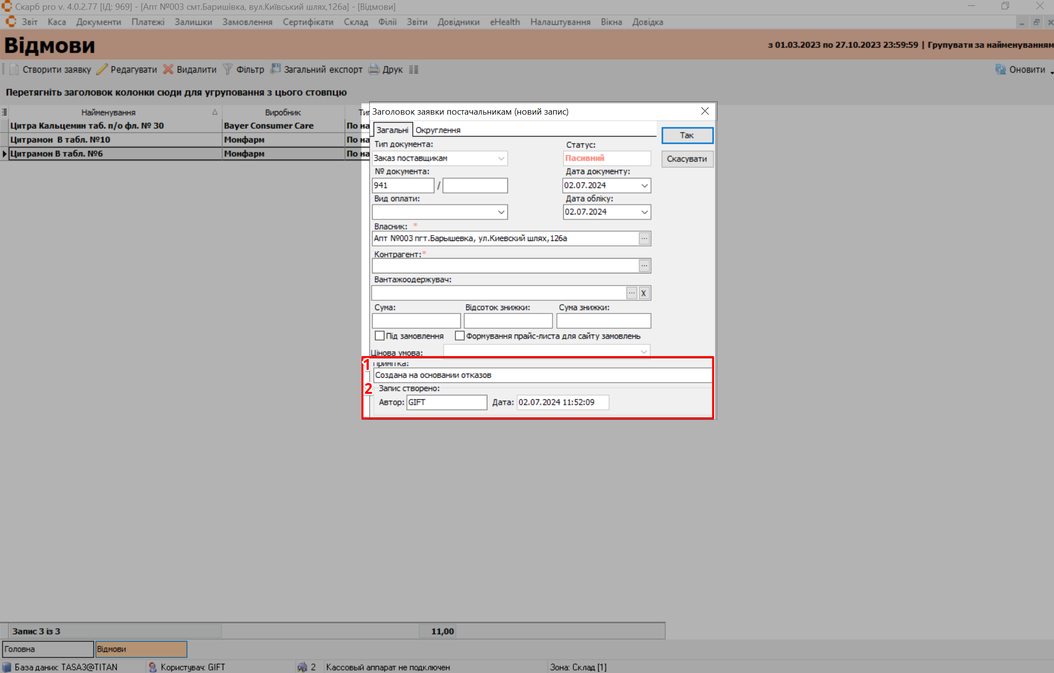Enable the Під замовлення checkbox

pyautogui.click(x=380, y=336)
